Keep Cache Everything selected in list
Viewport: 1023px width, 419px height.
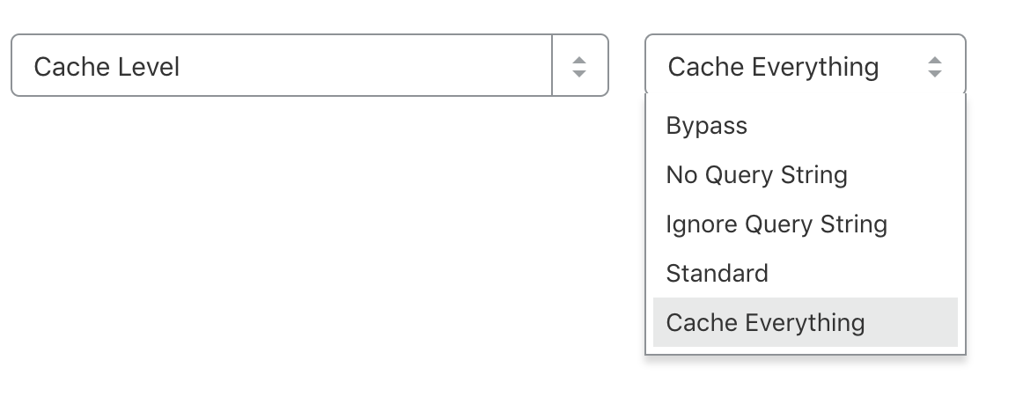pyautogui.click(x=765, y=322)
